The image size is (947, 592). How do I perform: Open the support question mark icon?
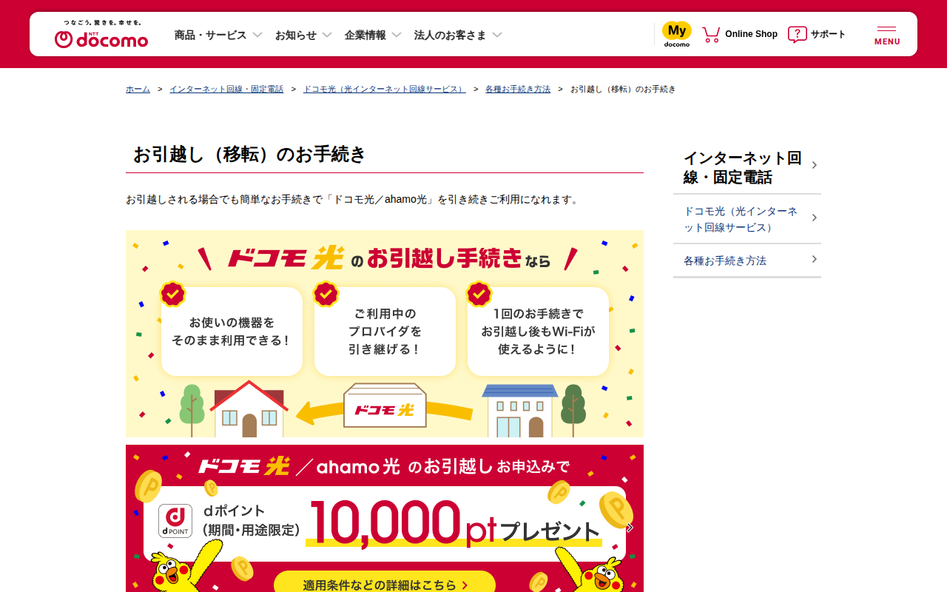[797, 34]
